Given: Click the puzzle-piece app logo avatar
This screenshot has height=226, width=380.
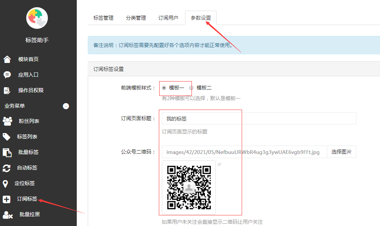Looking at the screenshot, I should [37, 18].
